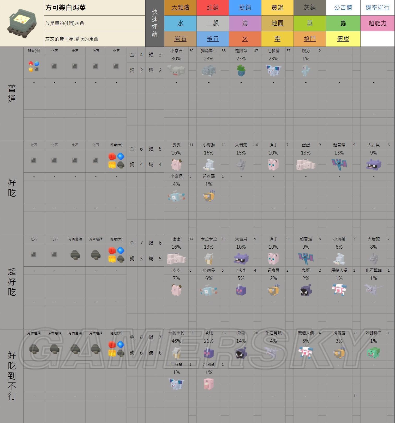Jump to the 毒 type section
The height and width of the screenshot is (423, 395).
coord(245,23)
